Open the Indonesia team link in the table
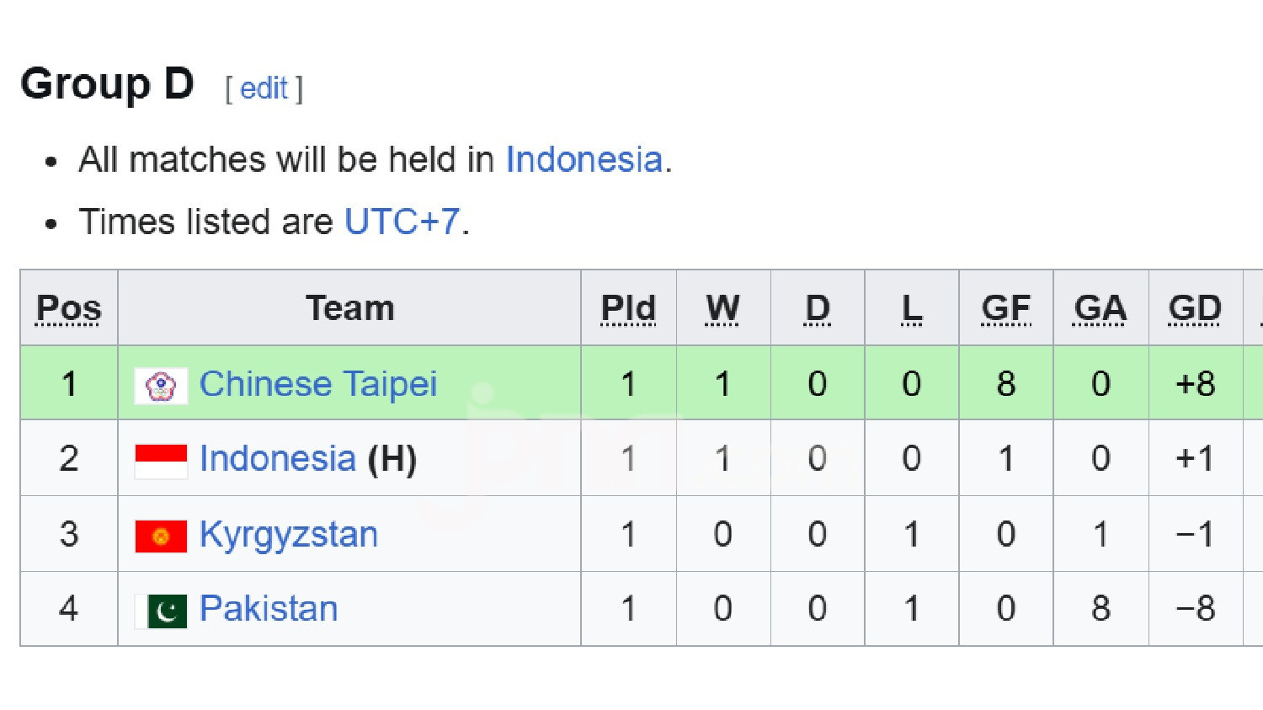 [x=277, y=459]
